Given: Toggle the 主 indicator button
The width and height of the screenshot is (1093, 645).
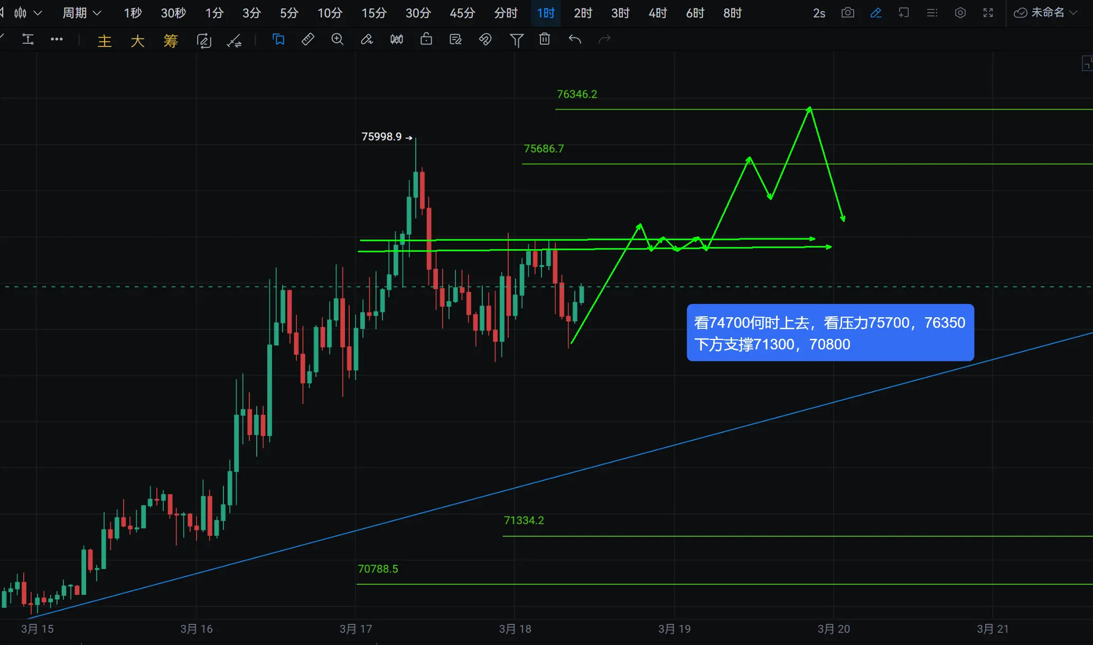Looking at the screenshot, I should [105, 41].
